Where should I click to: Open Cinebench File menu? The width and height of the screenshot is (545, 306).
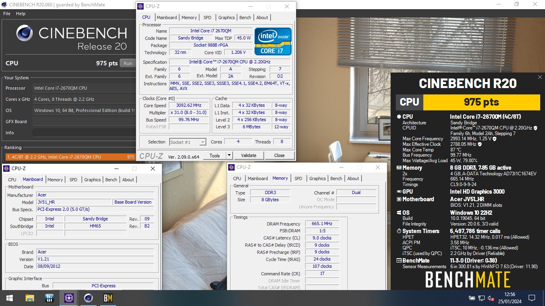tap(7, 14)
